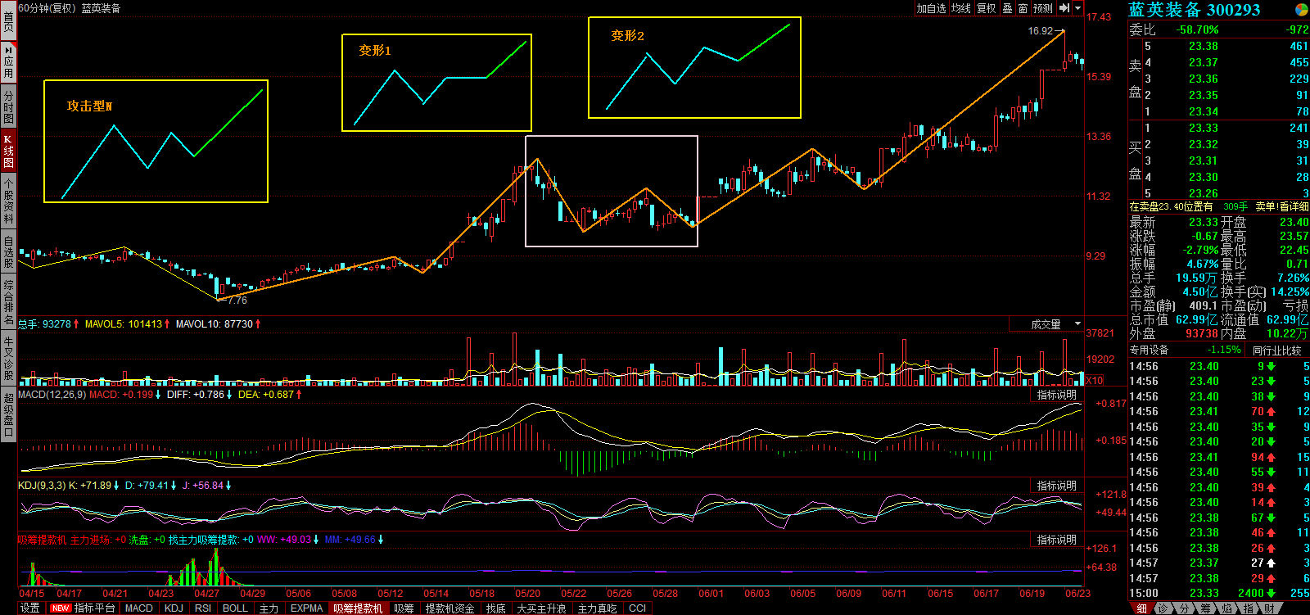Click the 60分钟(复权) period label
Screen dimensions: 1310x615
47,8
